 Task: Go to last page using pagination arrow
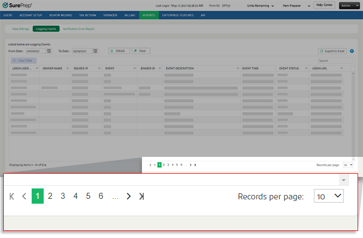pyautogui.click(x=141, y=196)
